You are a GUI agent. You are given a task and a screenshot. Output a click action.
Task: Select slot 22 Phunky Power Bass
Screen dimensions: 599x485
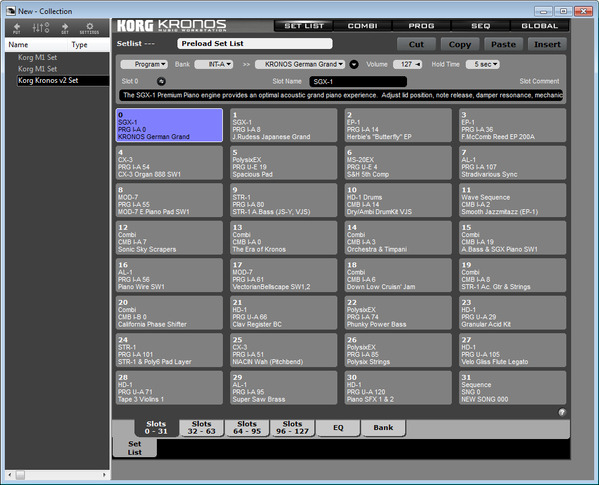398,313
